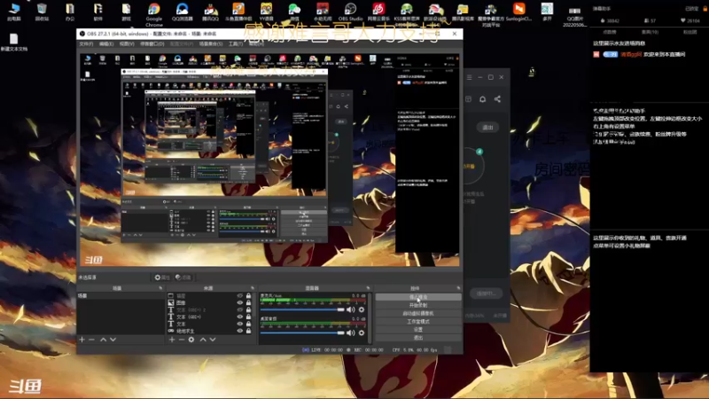Open OBS Studio desktop shortcut
Image resolution: width=709 pixels, height=399 pixels.
pyautogui.click(x=350, y=12)
